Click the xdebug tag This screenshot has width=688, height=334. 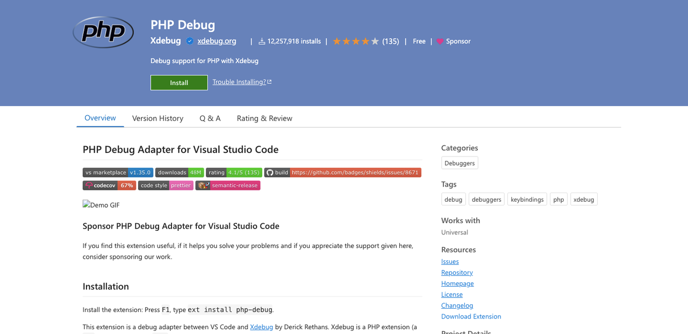click(x=584, y=200)
